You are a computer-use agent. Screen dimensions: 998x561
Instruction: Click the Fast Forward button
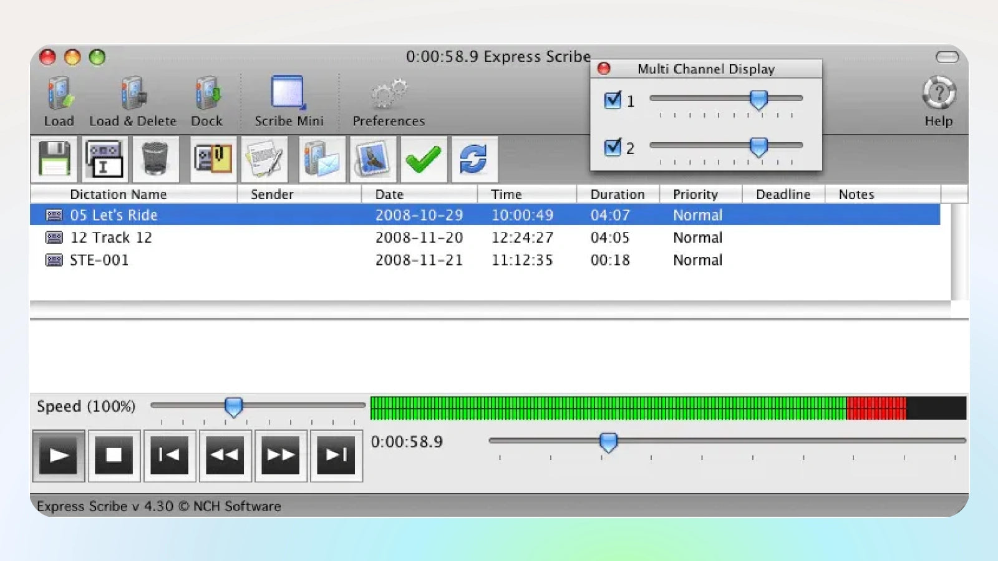281,456
